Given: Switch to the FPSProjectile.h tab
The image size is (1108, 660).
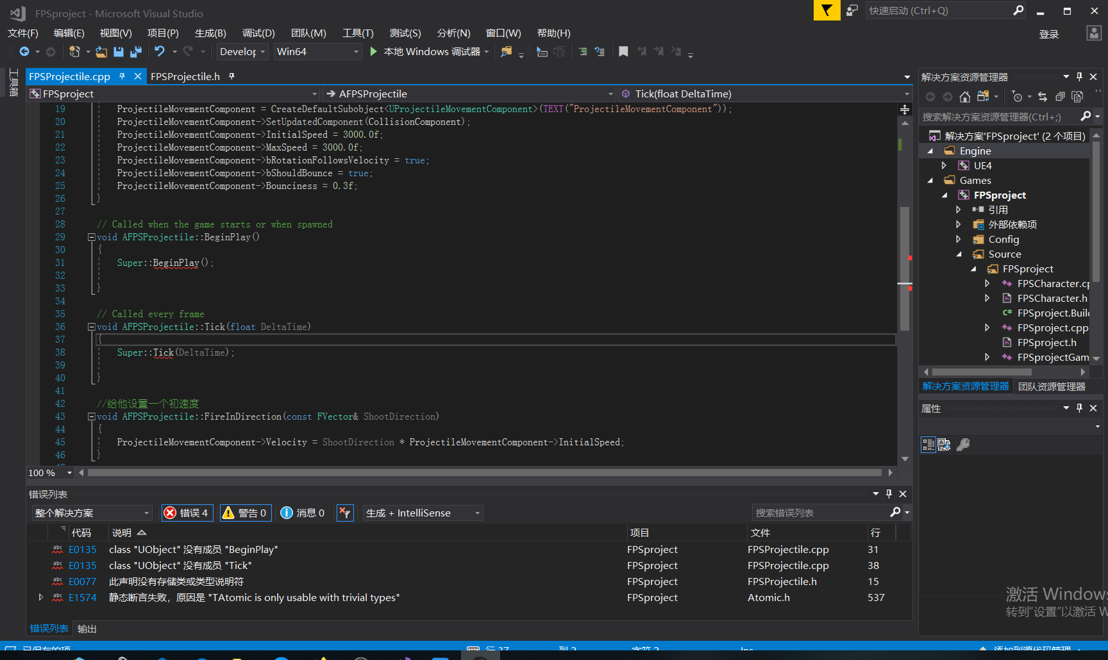Looking at the screenshot, I should point(185,76).
